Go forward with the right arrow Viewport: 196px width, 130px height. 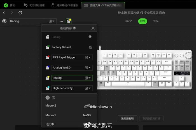(x=12, y=13)
